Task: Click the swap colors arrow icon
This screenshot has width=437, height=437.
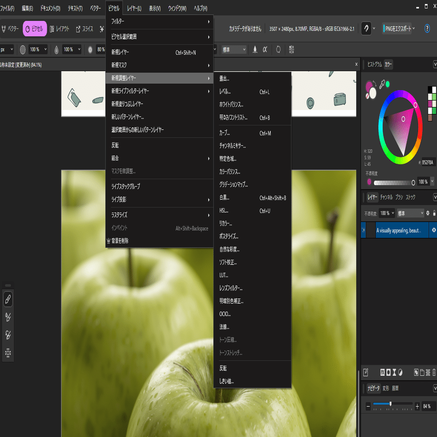Action: pos(375,83)
